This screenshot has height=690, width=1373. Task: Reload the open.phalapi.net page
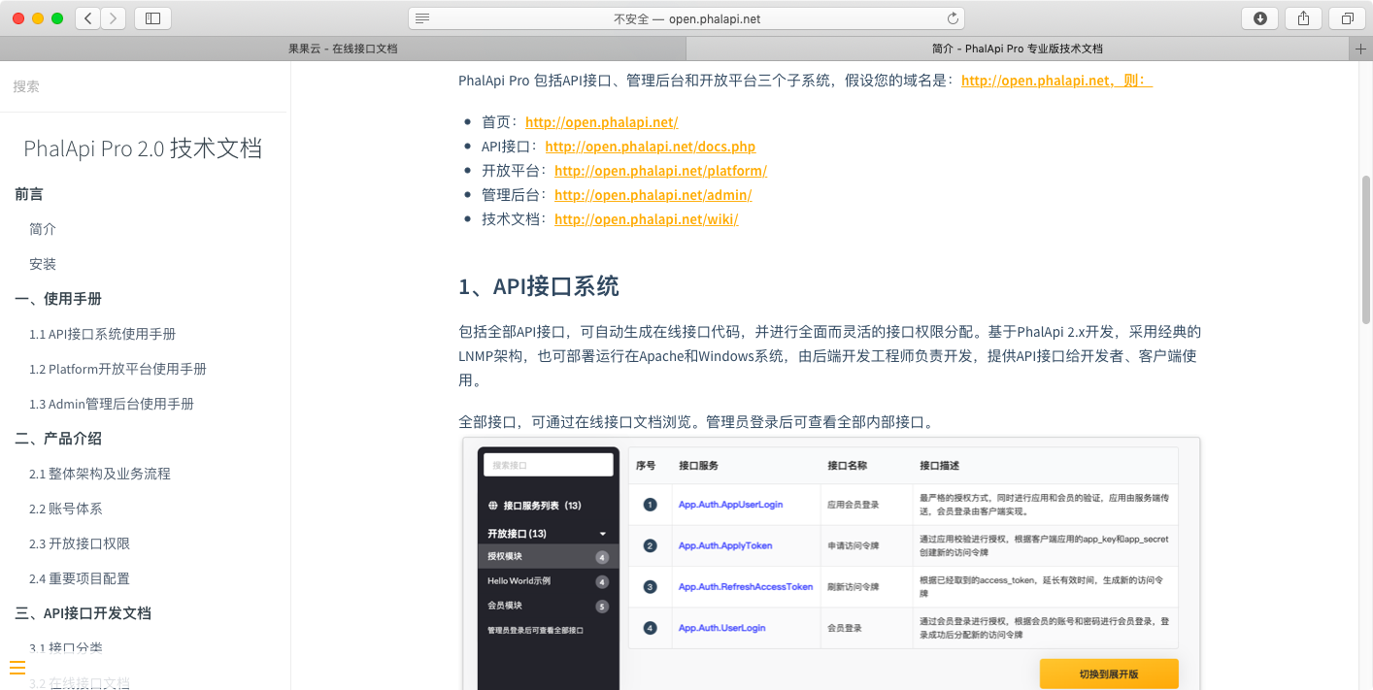pos(953,18)
